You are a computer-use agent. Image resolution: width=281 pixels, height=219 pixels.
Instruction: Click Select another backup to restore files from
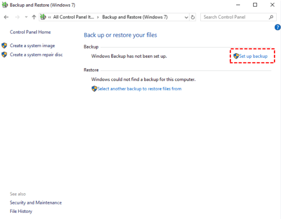click(139, 89)
